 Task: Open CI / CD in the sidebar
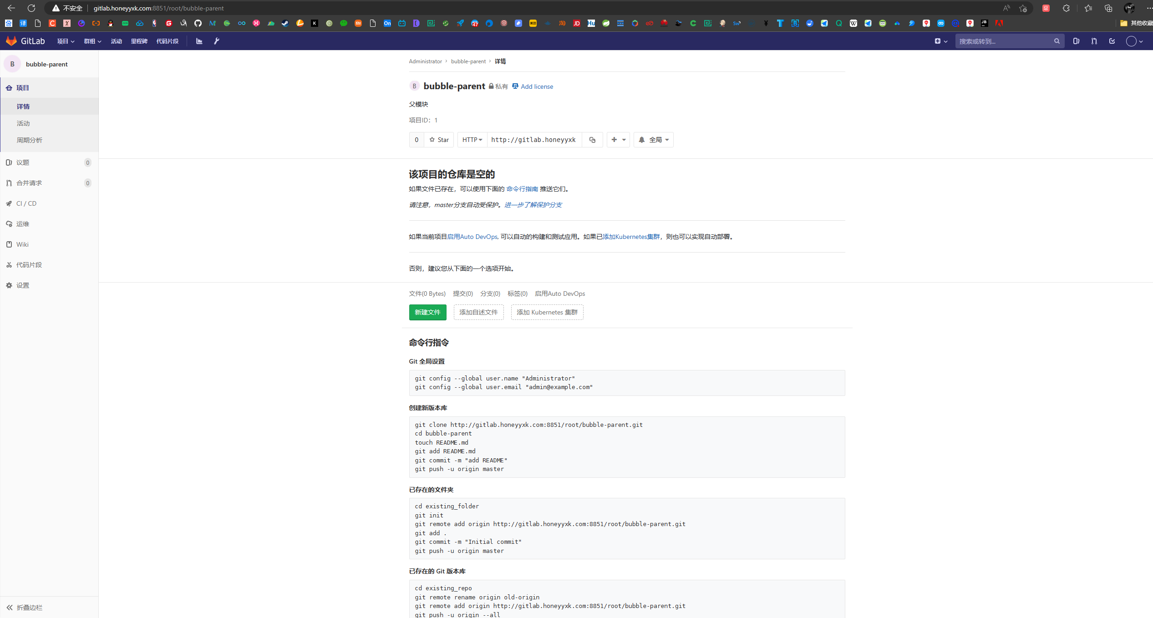(49, 203)
